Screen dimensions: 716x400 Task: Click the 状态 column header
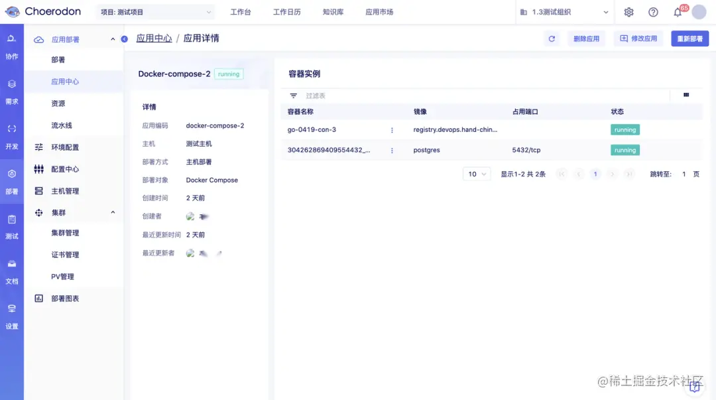tap(617, 111)
